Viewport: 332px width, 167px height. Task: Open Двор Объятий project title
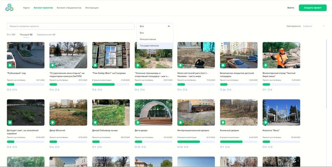click(x=57, y=130)
